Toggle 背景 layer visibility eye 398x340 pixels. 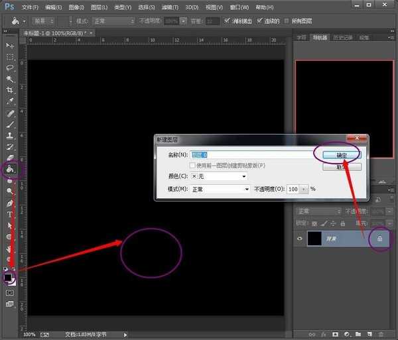300,238
